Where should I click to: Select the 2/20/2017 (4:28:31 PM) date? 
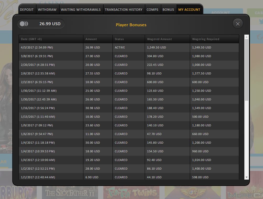tap(38, 65)
